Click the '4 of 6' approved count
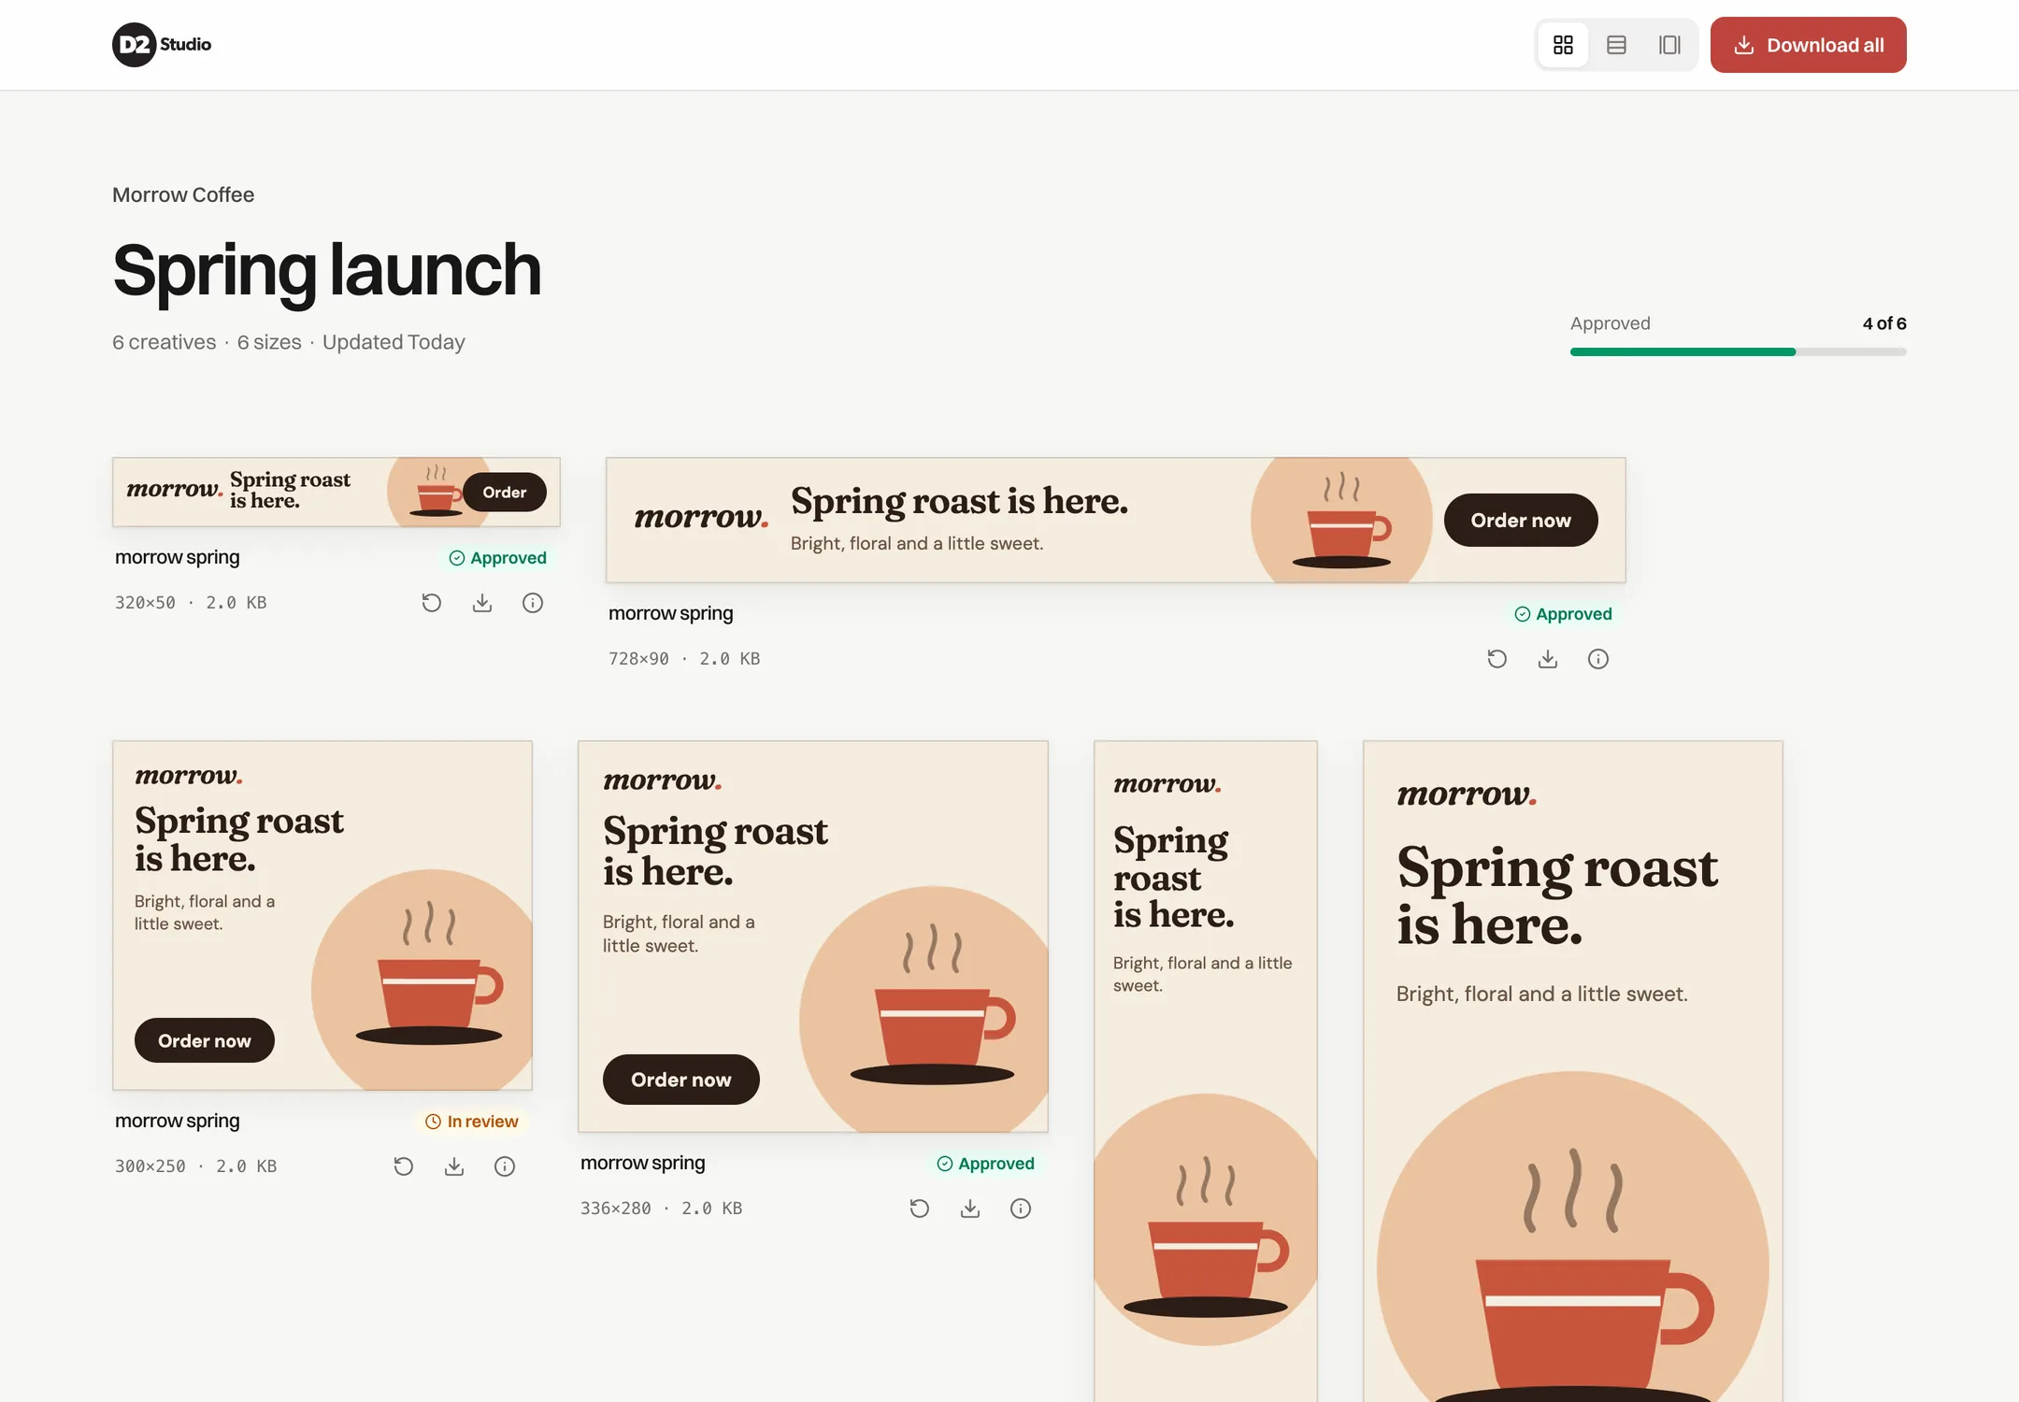Image resolution: width=2019 pixels, height=1402 pixels. (x=1884, y=323)
